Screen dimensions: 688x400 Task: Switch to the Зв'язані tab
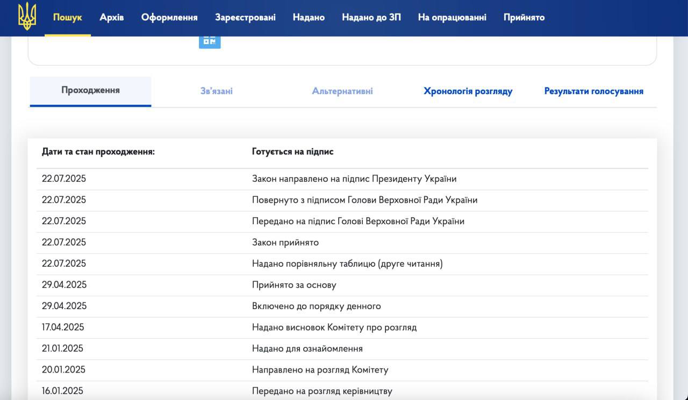coord(217,91)
